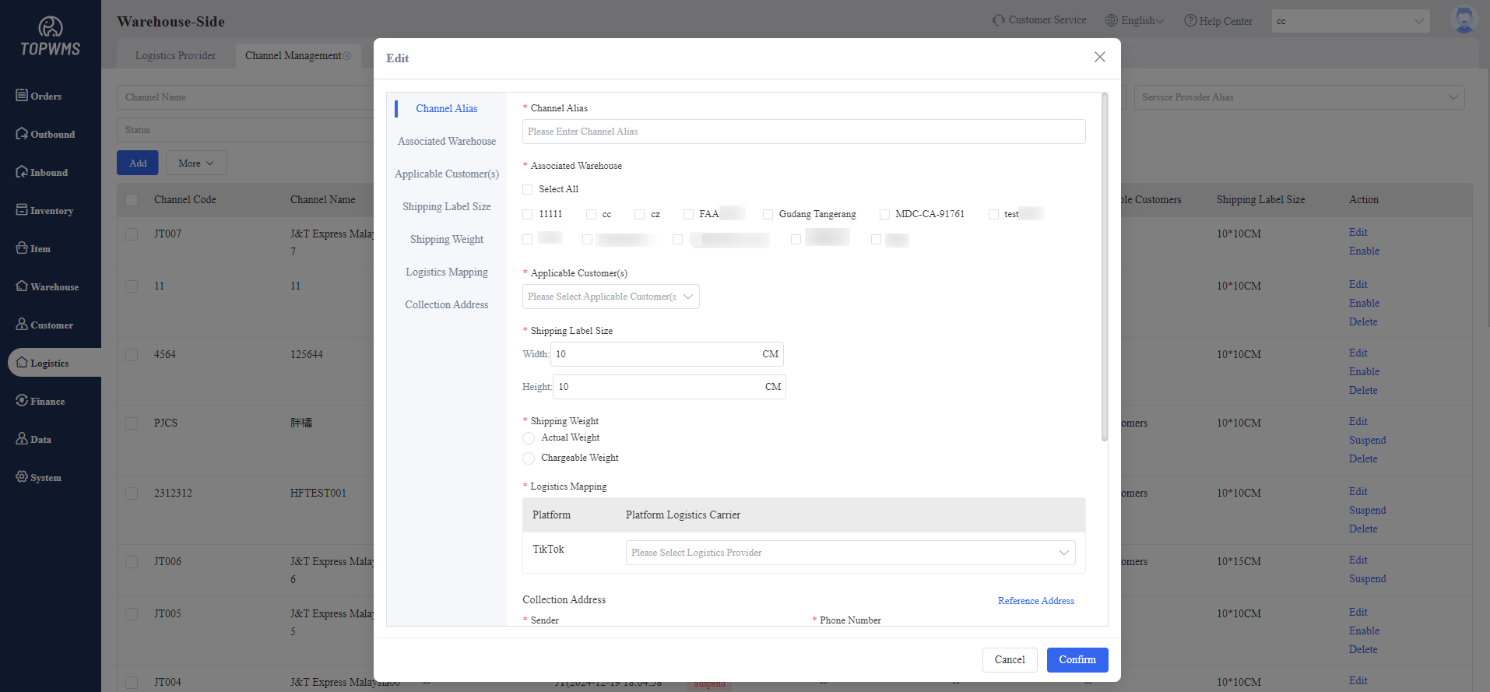Open the System settings gear icon
The image size is (1490, 692).
pos(22,477)
